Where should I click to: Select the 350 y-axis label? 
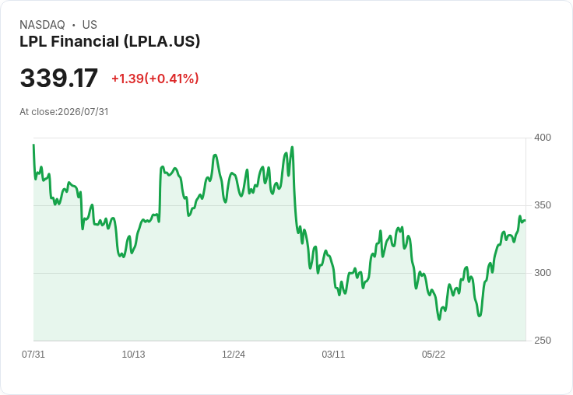pos(543,205)
